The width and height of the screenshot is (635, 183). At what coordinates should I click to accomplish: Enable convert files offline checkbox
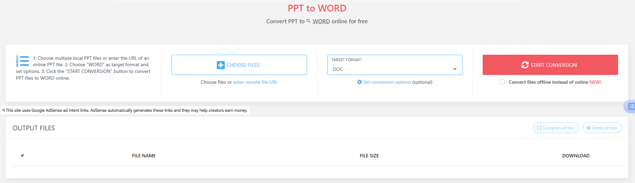click(x=502, y=82)
